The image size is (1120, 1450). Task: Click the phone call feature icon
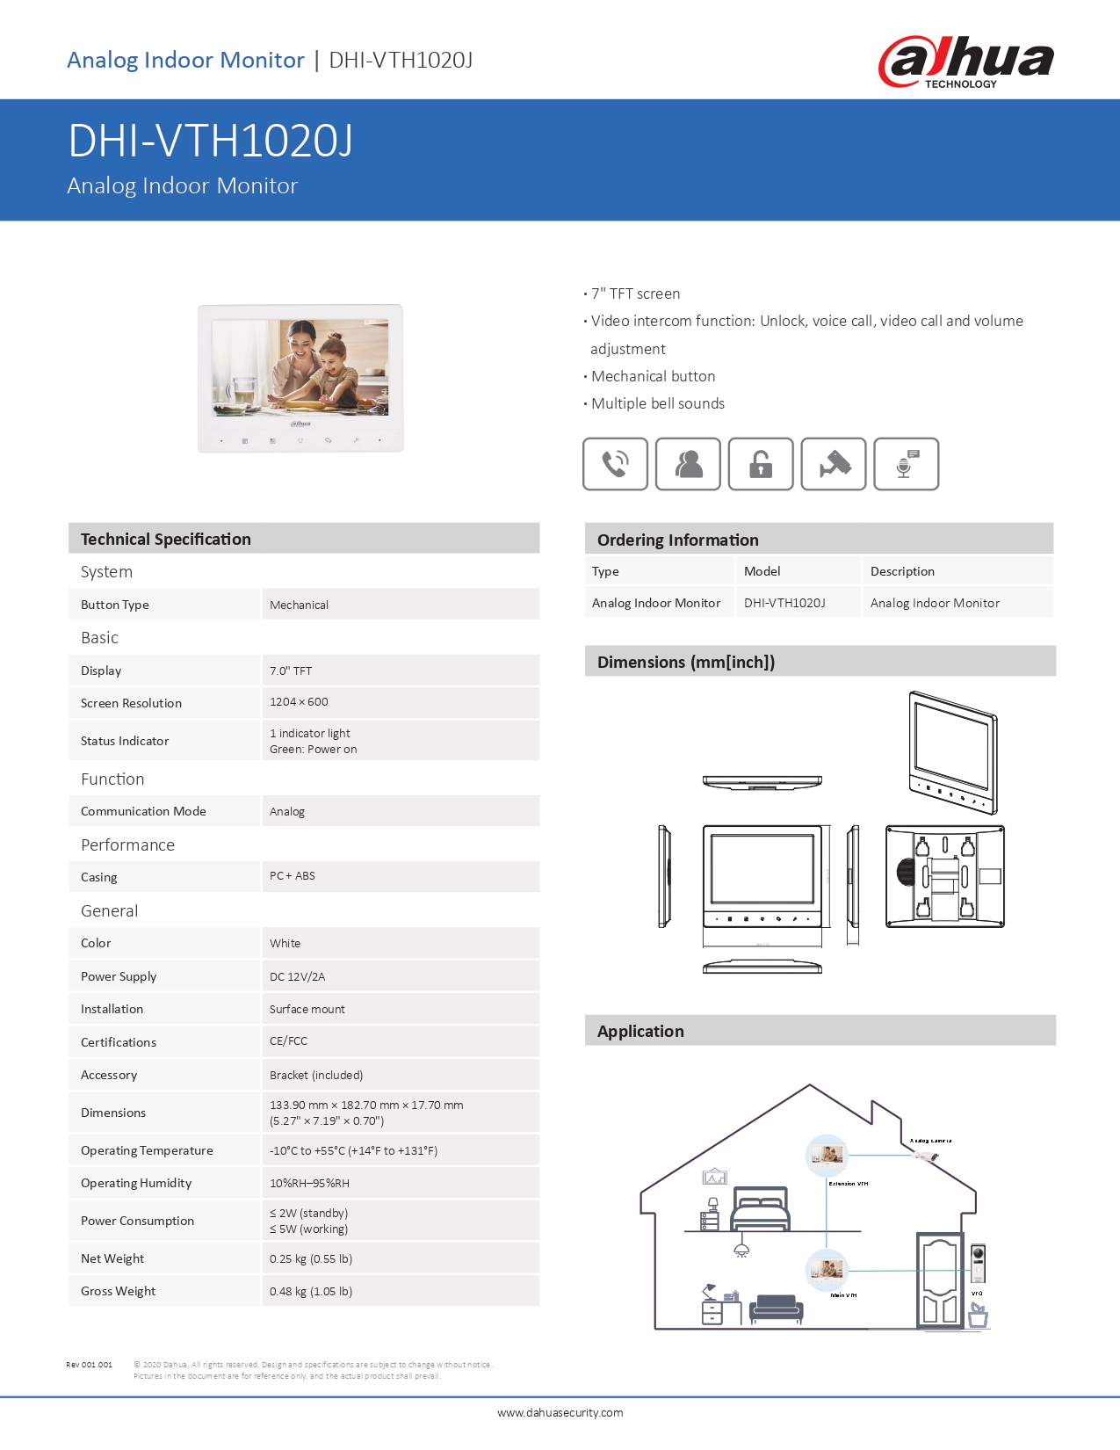pos(615,463)
